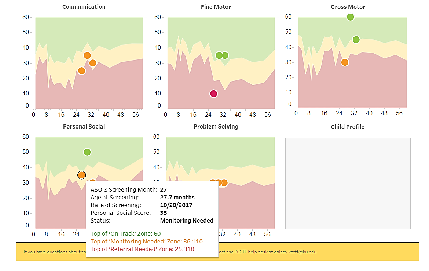429x271 pixels.
Task: Click the outlined orange dot in Personal Social
Action: [81, 175]
